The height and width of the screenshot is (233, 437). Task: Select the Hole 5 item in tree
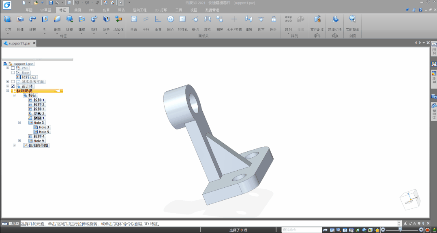(x=42, y=131)
